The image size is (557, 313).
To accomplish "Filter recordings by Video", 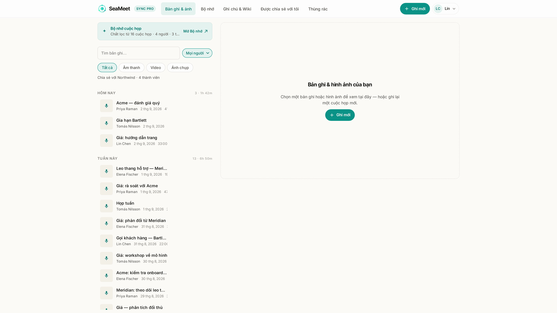I will [156, 68].
